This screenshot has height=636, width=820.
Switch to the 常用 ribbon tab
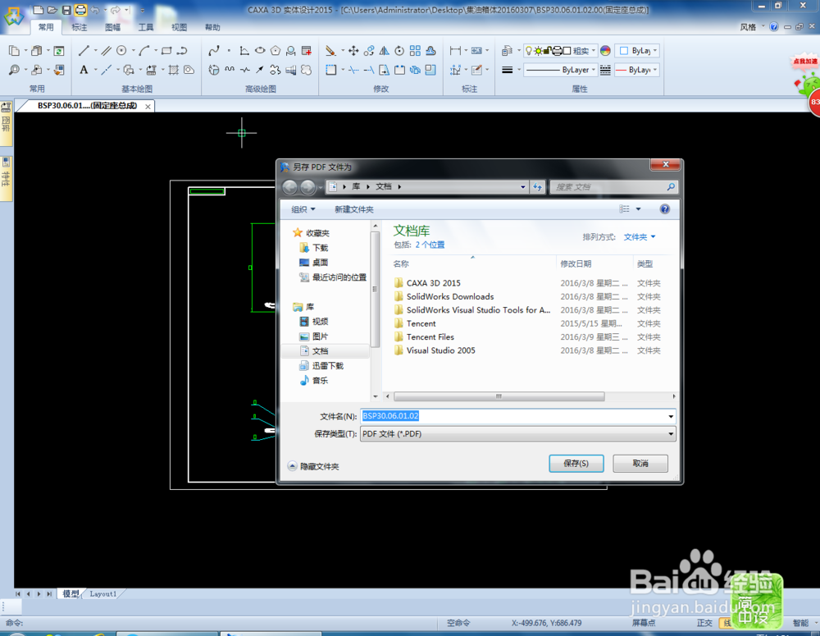tap(46, 27)
